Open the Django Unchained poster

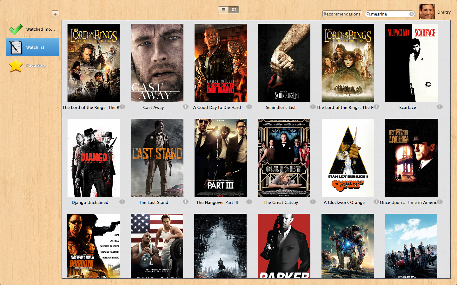(94, 158)
